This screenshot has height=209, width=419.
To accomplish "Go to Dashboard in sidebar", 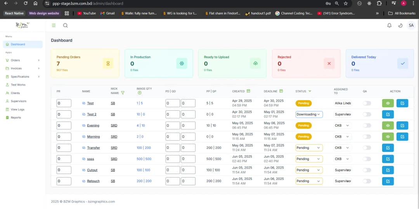I will (x=23, y=44).
